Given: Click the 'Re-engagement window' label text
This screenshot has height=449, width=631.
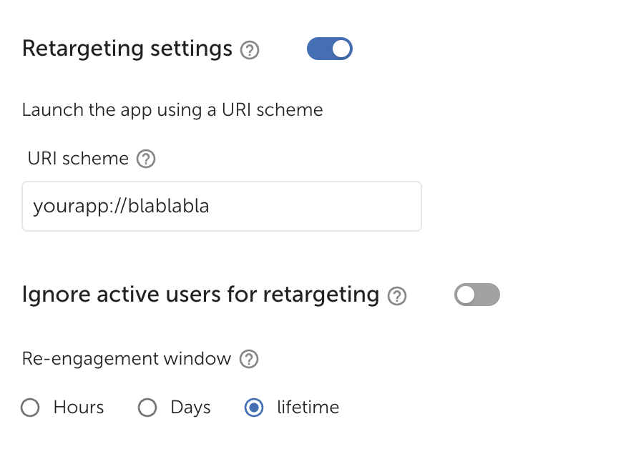Looking at the screenshot, I should point(127,359).
